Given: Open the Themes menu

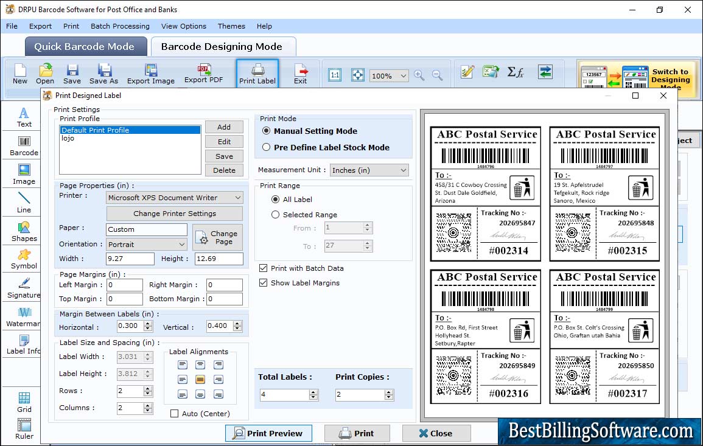Looking at the screenshot, I should (231, 26).
